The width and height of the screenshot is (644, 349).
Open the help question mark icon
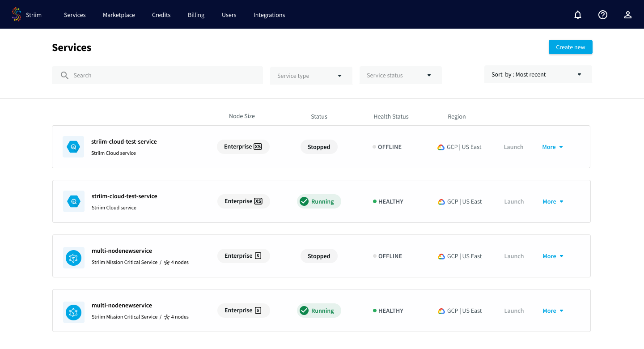[603, 15]
